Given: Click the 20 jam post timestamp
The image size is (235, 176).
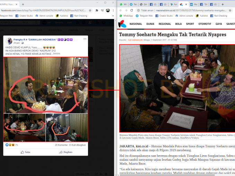Looking at the screenshot, I should point(17,43).
